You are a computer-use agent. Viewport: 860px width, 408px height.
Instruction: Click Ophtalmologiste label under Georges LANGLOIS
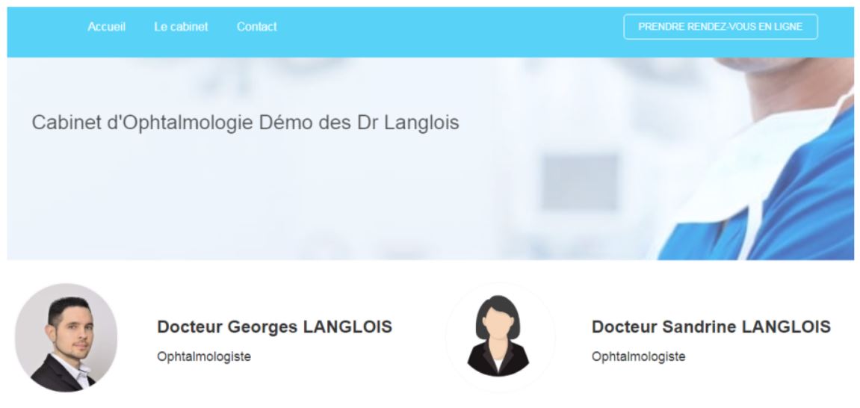(204, 356)
